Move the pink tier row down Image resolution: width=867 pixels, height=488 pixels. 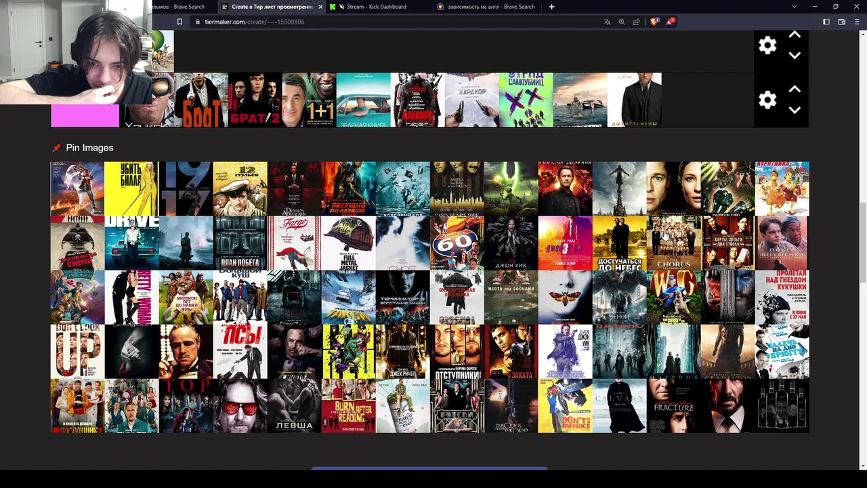tap(795, 110)
